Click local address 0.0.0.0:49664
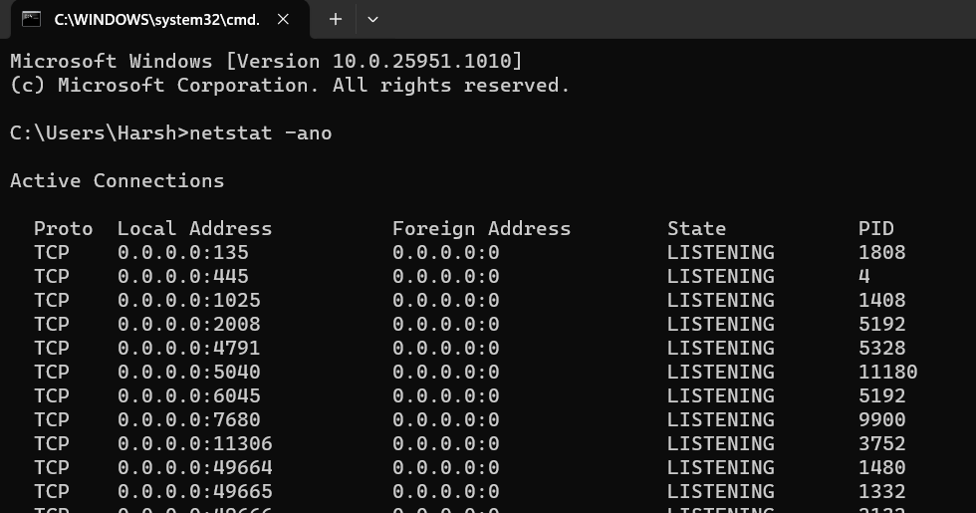This screenshot has width=976, height=513. (x=194, y=467)
